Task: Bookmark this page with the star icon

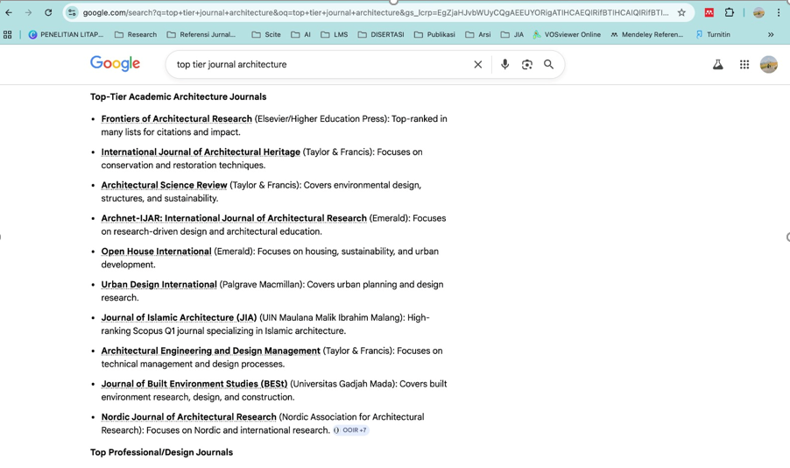Action: [681, 13]
